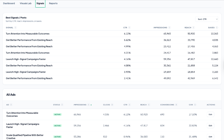Click the info icon next to AD column header
This screenshot has width=224, height=140.
click(x=11, y=105)
